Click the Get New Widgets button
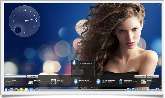This screenshot has width=165, height=98. coord(140,76)
